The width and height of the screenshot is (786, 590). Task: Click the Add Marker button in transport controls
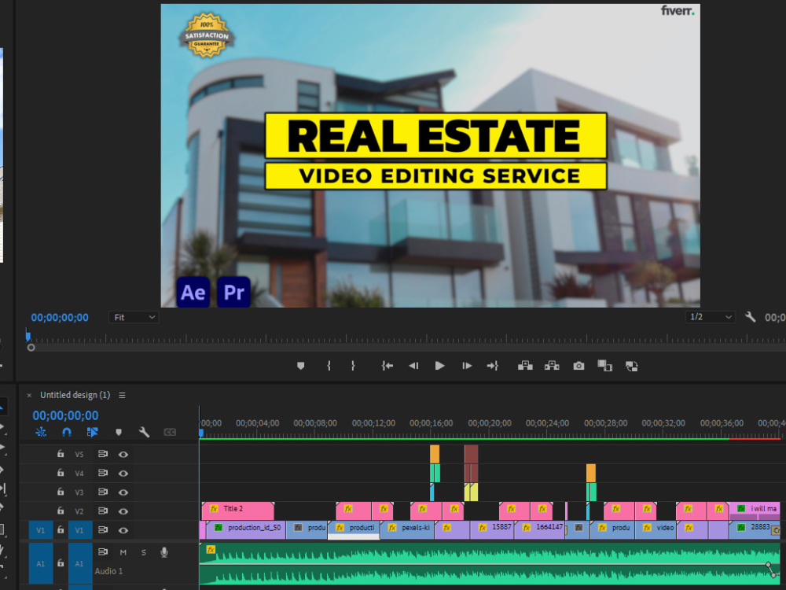(x=301, y=366)
